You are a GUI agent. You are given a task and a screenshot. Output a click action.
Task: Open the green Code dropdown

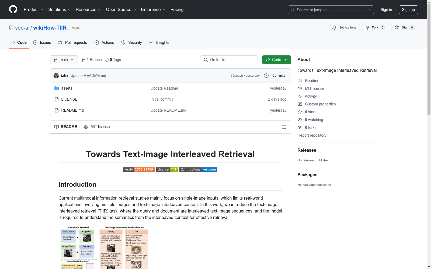pyautogui.click(x=276, y=60)
